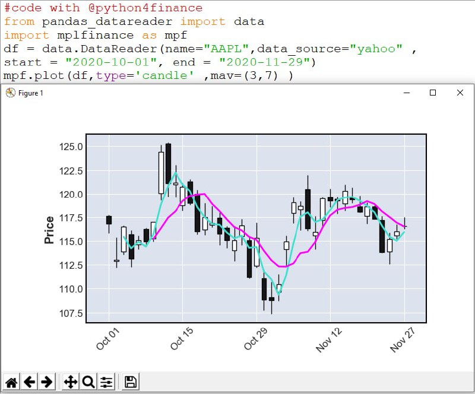This screenshot has width=475, height=394.
Task: Click the Oct 29 date label
Action: coord(256,339)
